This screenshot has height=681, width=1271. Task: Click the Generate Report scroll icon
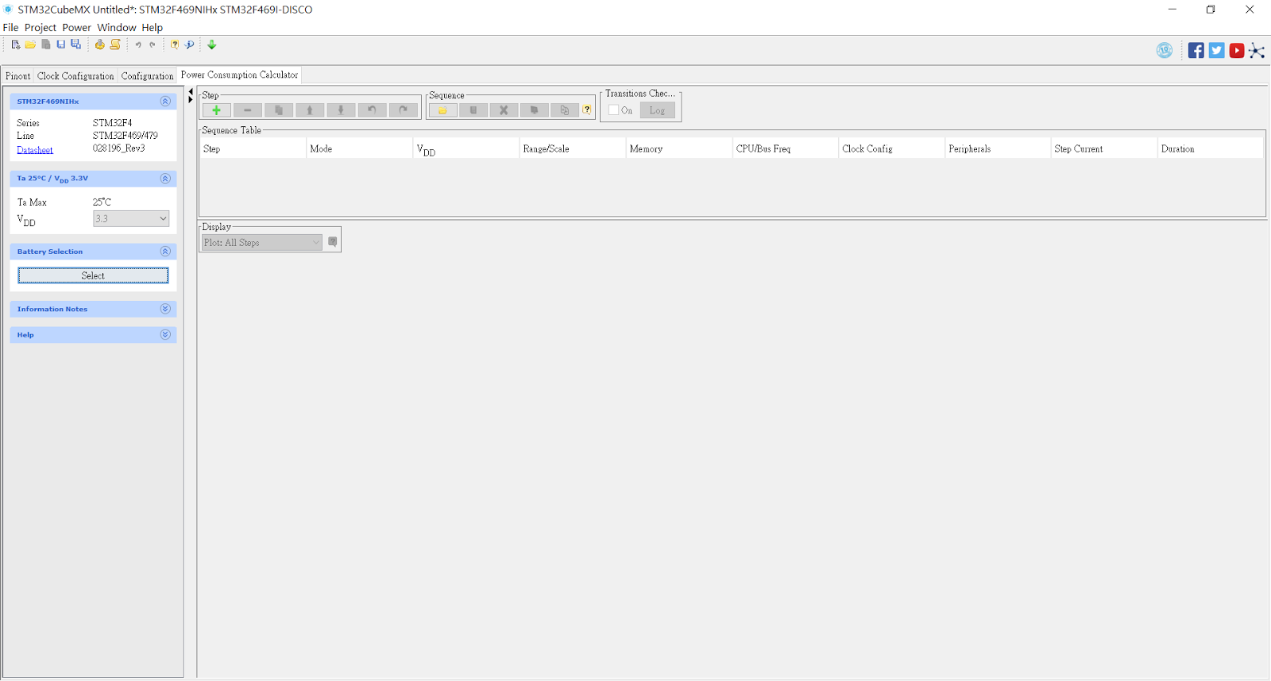(x=115, y=45)
